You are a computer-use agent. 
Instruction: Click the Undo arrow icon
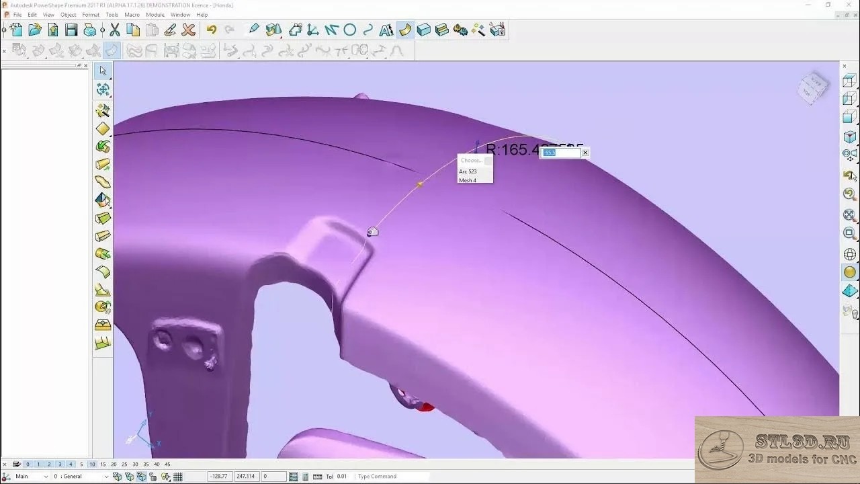212,30
